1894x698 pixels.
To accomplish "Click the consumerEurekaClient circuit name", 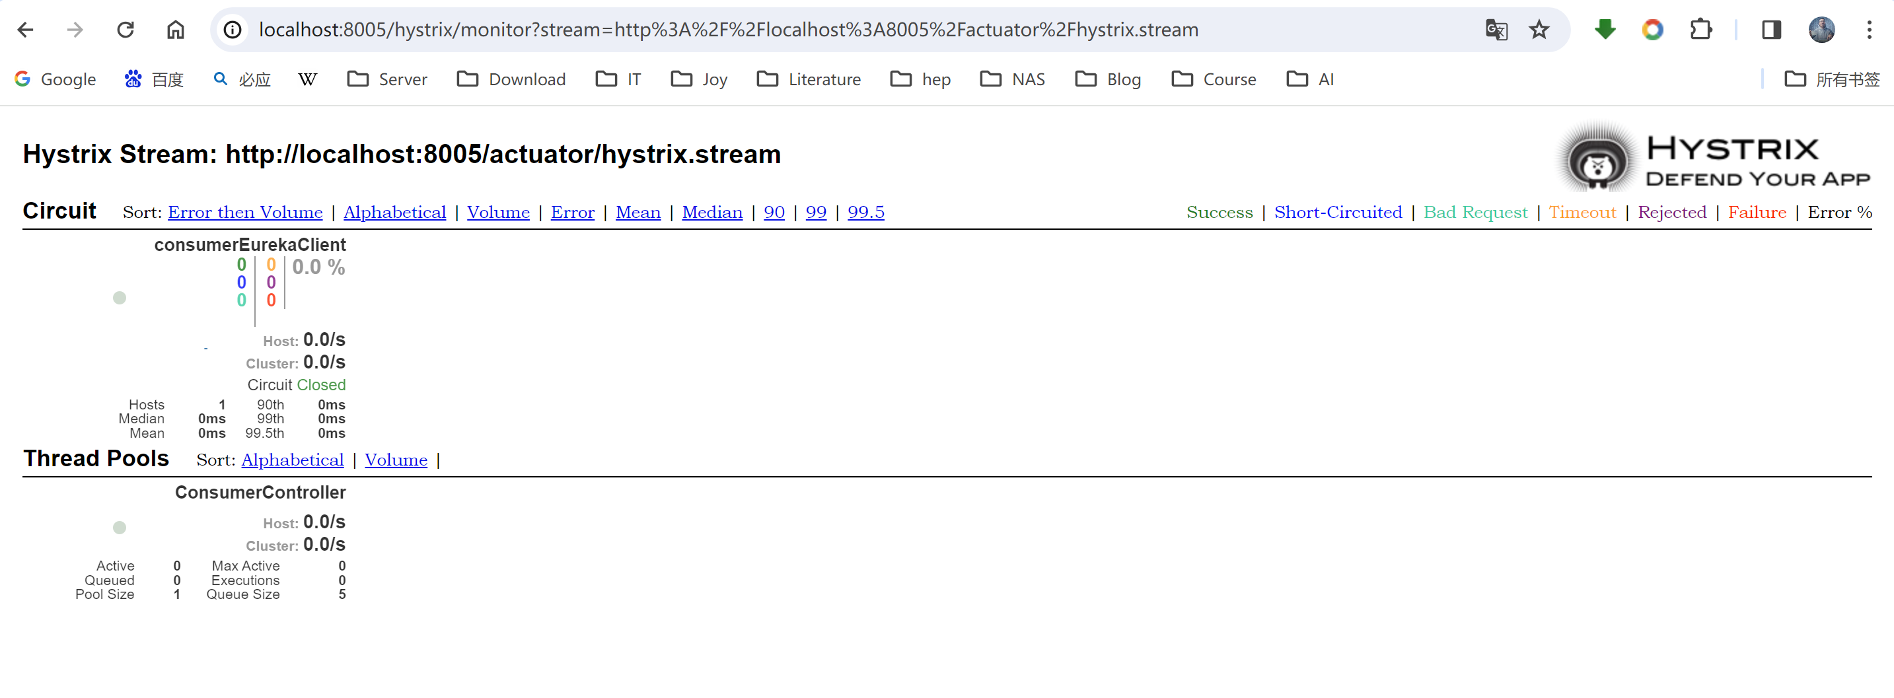I will [250, 245].
